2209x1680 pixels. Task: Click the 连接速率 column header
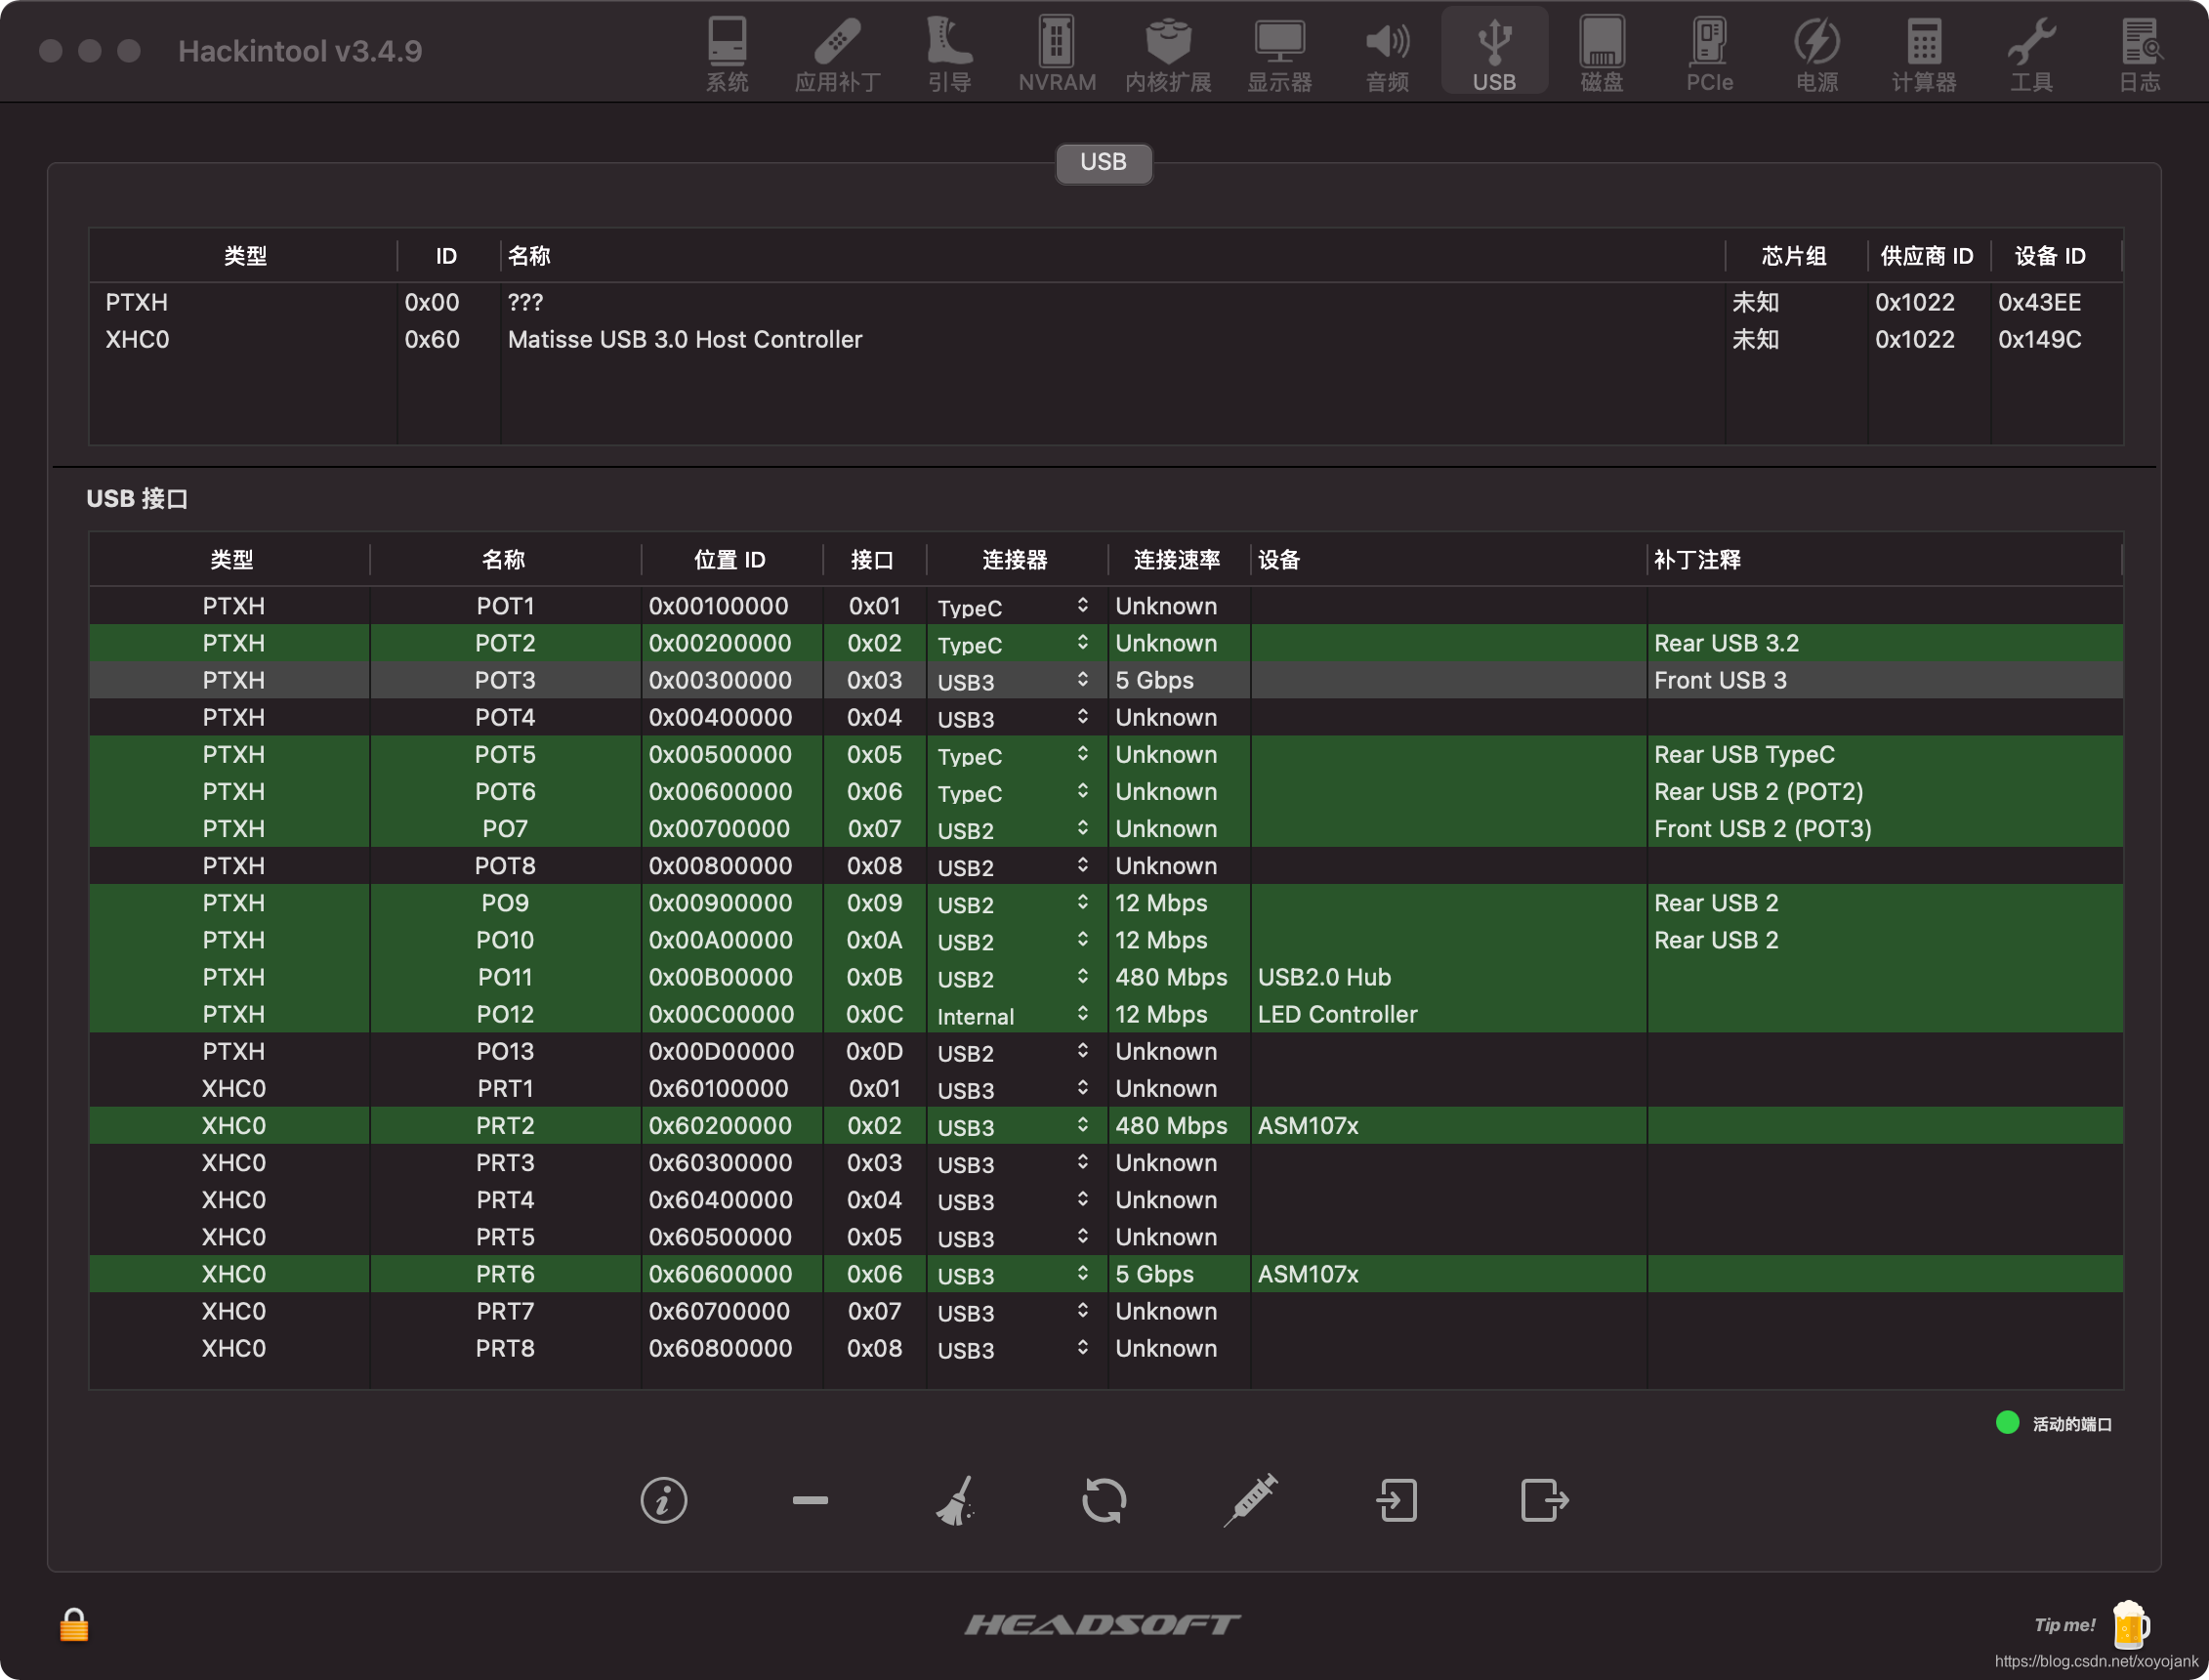[1178, 560]
